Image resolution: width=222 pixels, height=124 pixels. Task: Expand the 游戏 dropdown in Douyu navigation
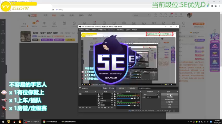81,15
